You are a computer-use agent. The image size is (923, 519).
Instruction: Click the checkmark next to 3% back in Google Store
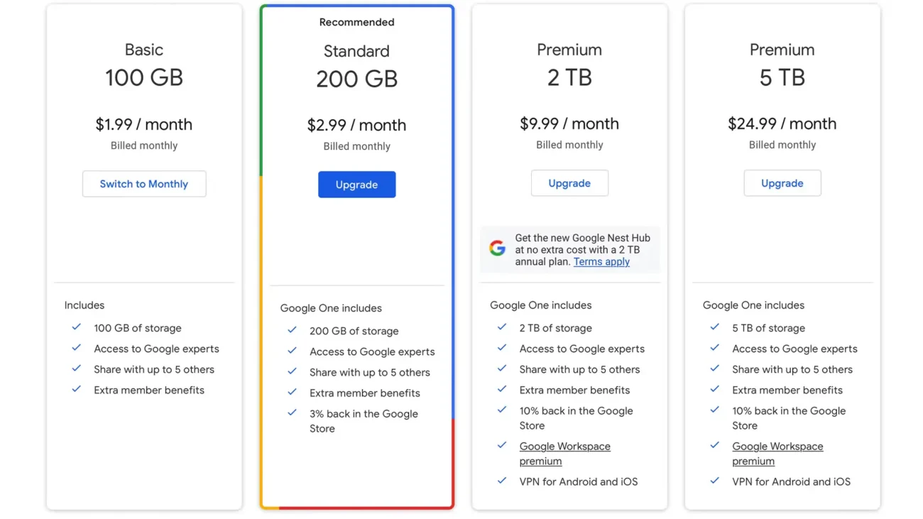[292, 414]
